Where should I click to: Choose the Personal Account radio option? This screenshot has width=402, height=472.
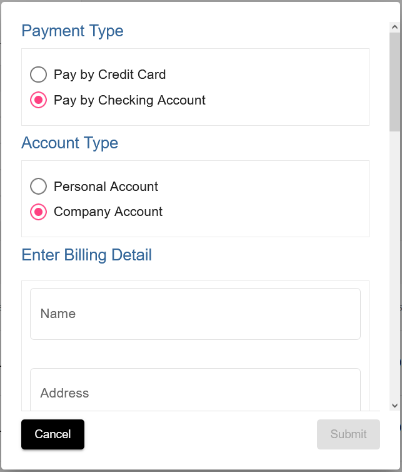point(39,187)
